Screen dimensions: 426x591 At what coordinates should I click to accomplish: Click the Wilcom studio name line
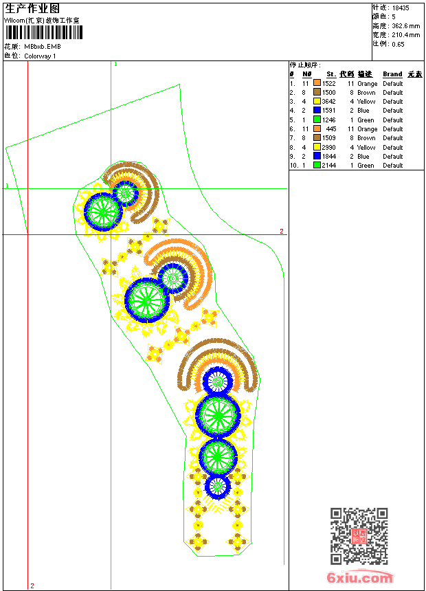pyautogui.click(x=42, y=21)
